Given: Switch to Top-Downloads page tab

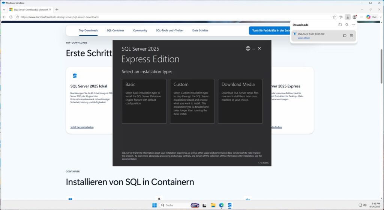Looking at the screenshot, I should pyautogui.click(x=88, y=30).
